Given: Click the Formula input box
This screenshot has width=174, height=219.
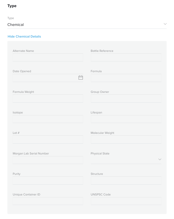Looking at the screenshot, I should (126, 78).
